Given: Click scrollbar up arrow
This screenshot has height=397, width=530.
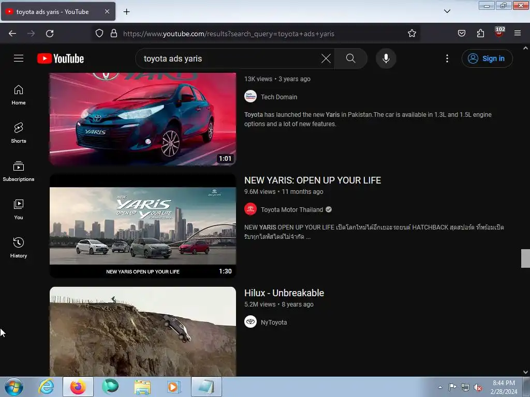Looking at the screenshot, I should (x=525, y=48).
